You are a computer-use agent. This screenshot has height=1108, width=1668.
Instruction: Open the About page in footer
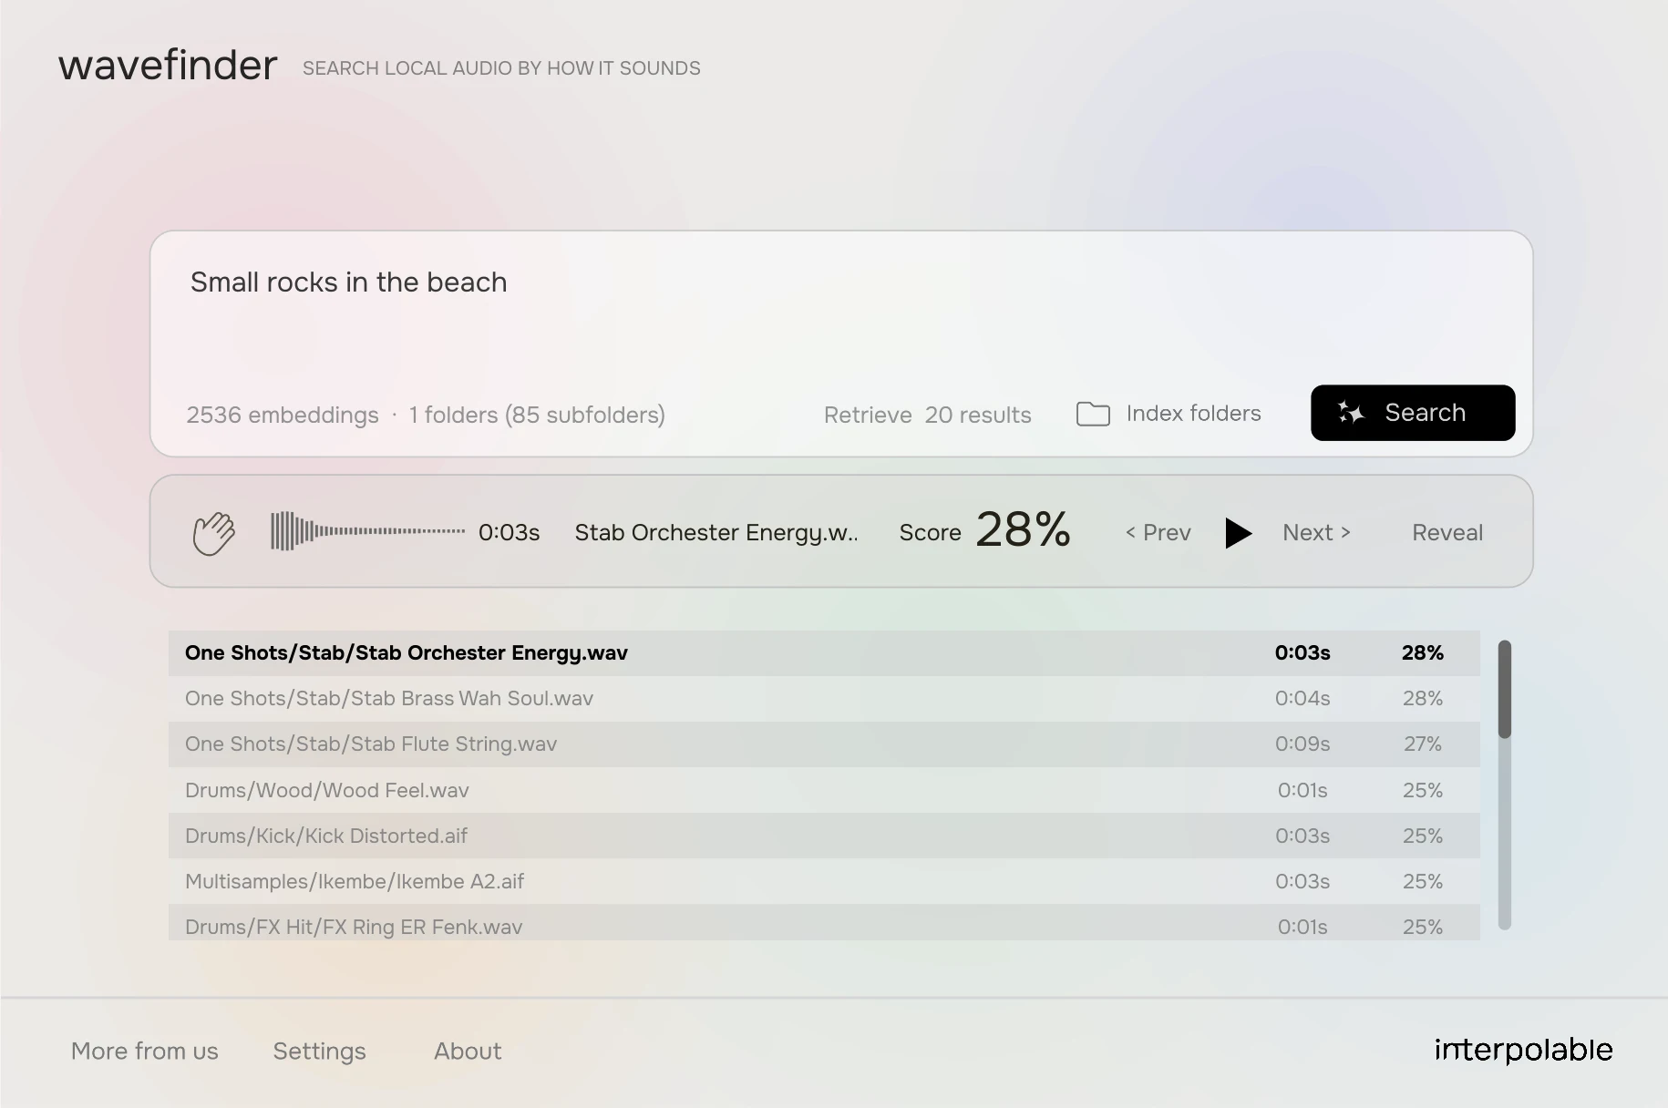(x=468, y=1052)
